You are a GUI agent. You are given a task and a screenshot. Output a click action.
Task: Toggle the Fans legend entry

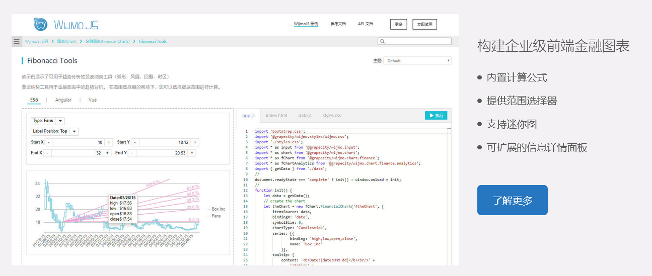pyautogui.click(x=213, y=216)
